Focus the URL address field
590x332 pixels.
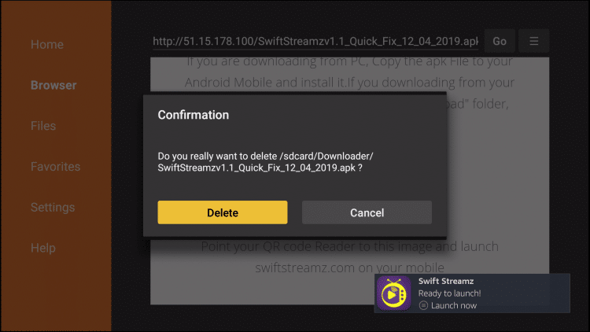coord(315,41)
